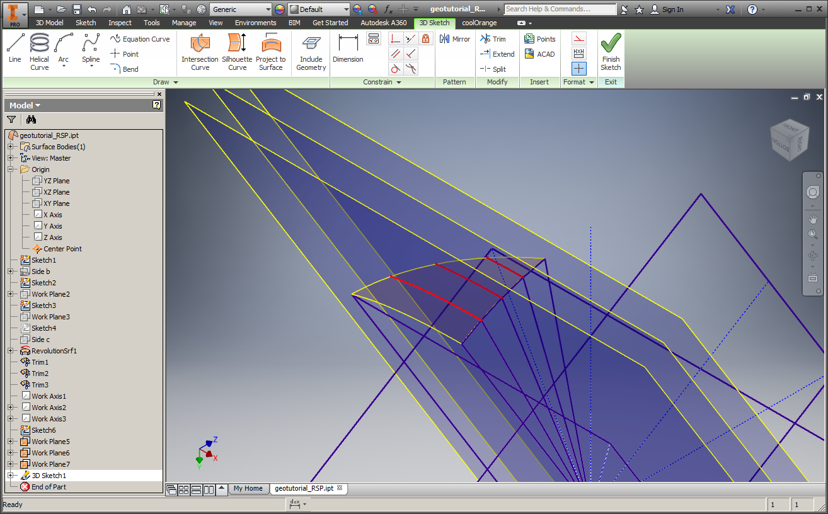Viewport: 828px width, 514px height.
Task: Click Sign In
Action: (667, 9)
